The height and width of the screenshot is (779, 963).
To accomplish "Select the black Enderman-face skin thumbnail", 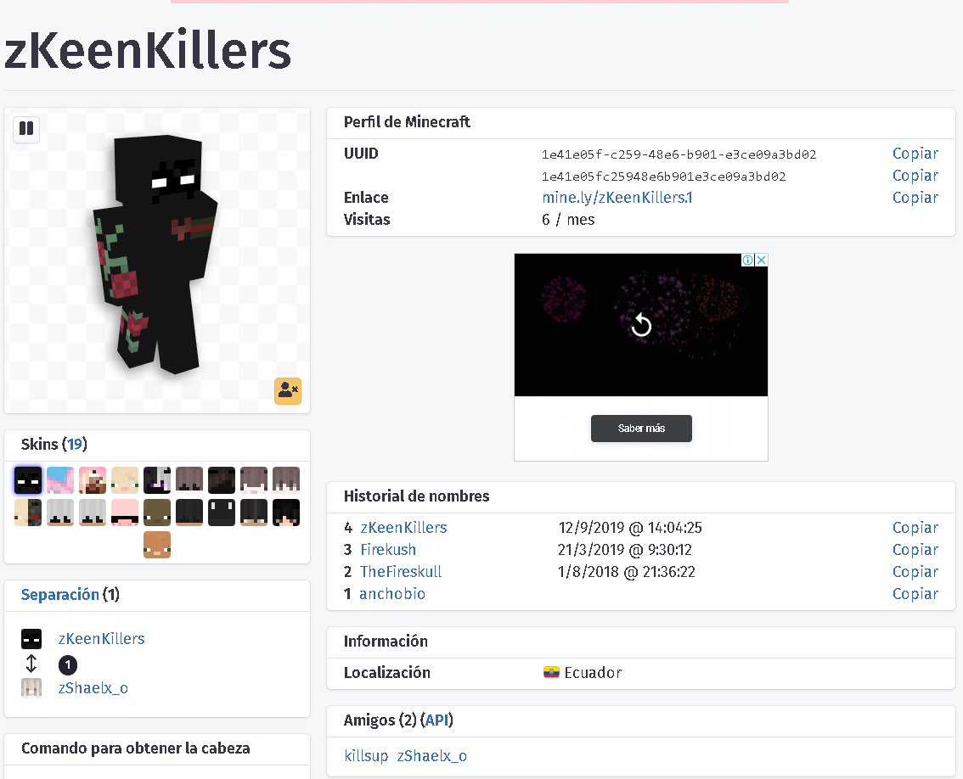I will point(28,480).
